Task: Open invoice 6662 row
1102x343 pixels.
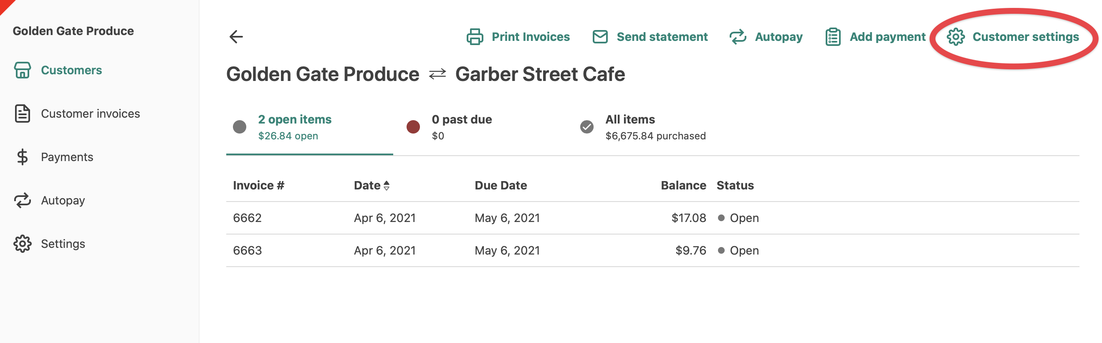Action: 652,218
